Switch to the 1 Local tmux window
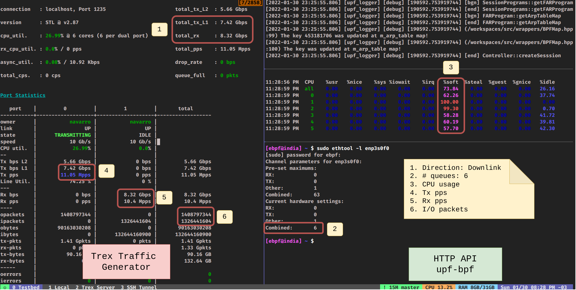 pyautogui.click(x=59, y=287)
